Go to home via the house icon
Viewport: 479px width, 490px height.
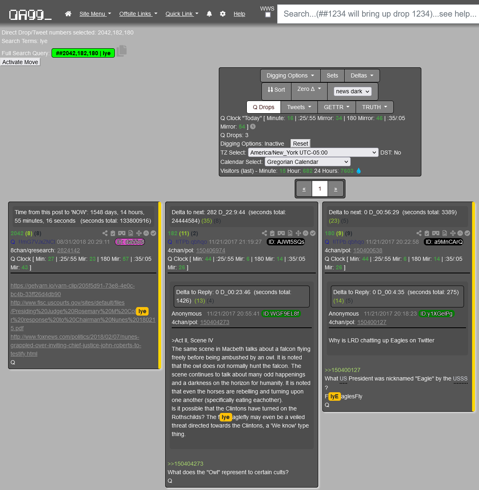(x=68, y=14)
